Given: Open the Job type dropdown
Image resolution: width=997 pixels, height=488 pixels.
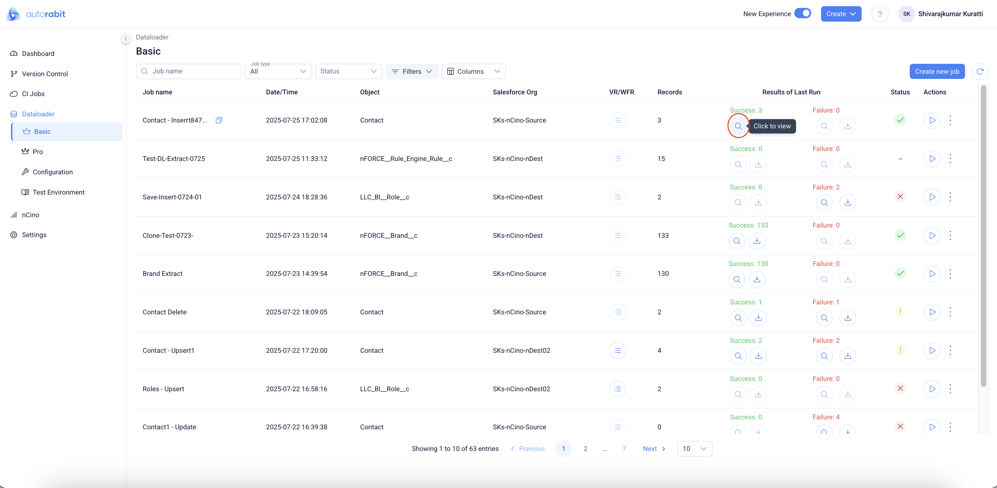Looking at the screenshot, I should (x=278, y=71).
